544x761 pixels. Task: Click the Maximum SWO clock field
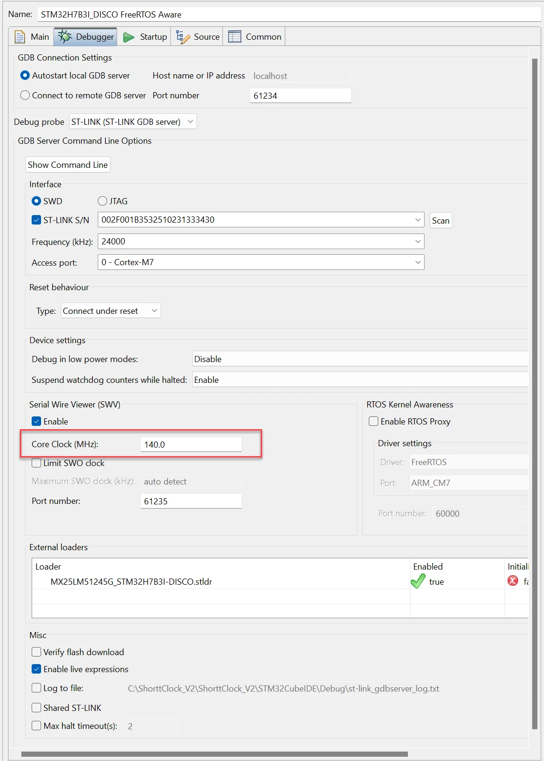191,481
